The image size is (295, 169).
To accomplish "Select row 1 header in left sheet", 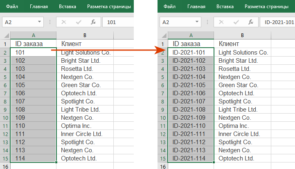I will 5,44.
